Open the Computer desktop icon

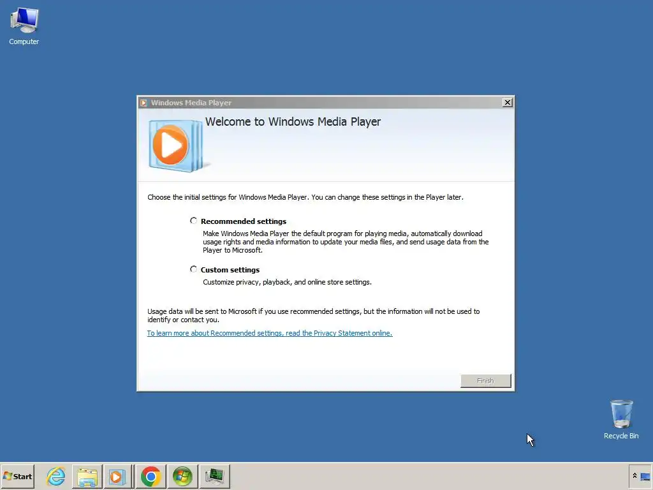click(x=24, y=27)
